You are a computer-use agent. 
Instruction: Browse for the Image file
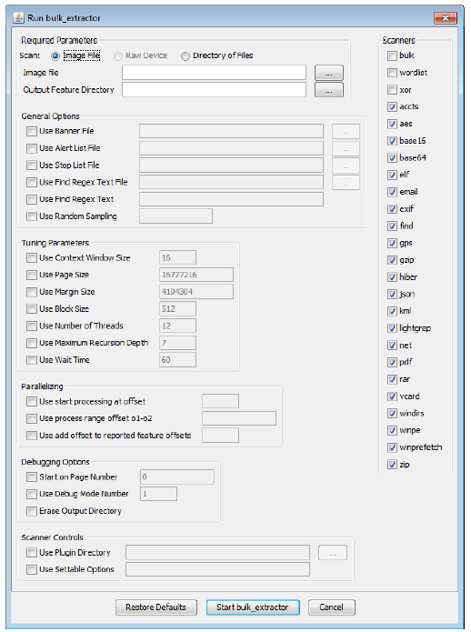(329, 73)
